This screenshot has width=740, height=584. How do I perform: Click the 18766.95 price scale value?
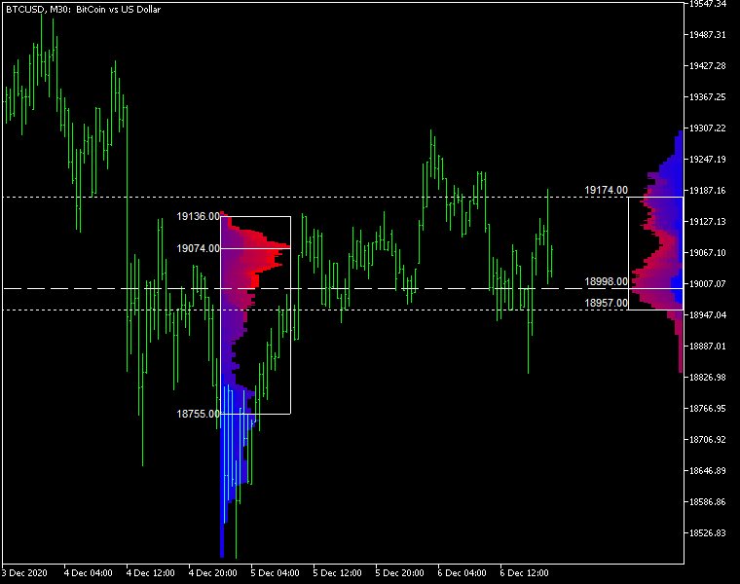pos(708,409)
